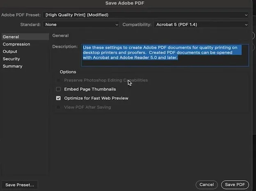Open the Standard dropdown showing None
The image size is (256, 191).
(x=81, y=25)
